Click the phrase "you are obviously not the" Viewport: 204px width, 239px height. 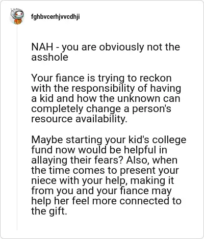(x=121, y=47)
